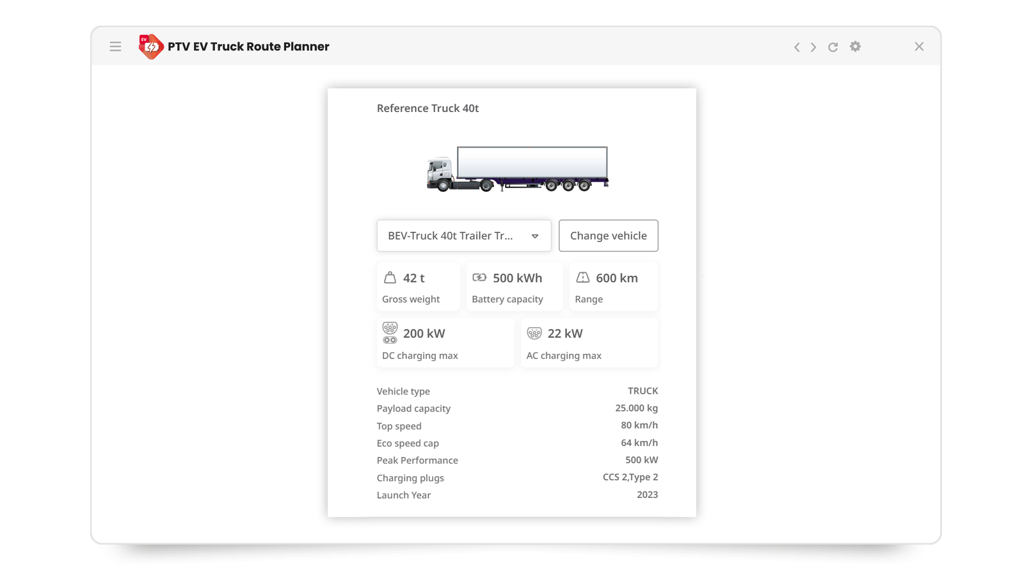Close the route planner window
The width and height of the screenshot is (1024, 576).
pos(919,47)
